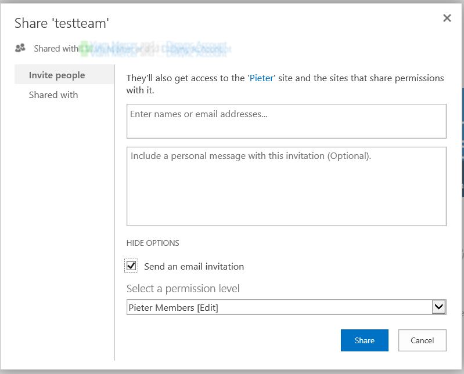Collapse options via HIDE OPTIONS link

[153, 243]
